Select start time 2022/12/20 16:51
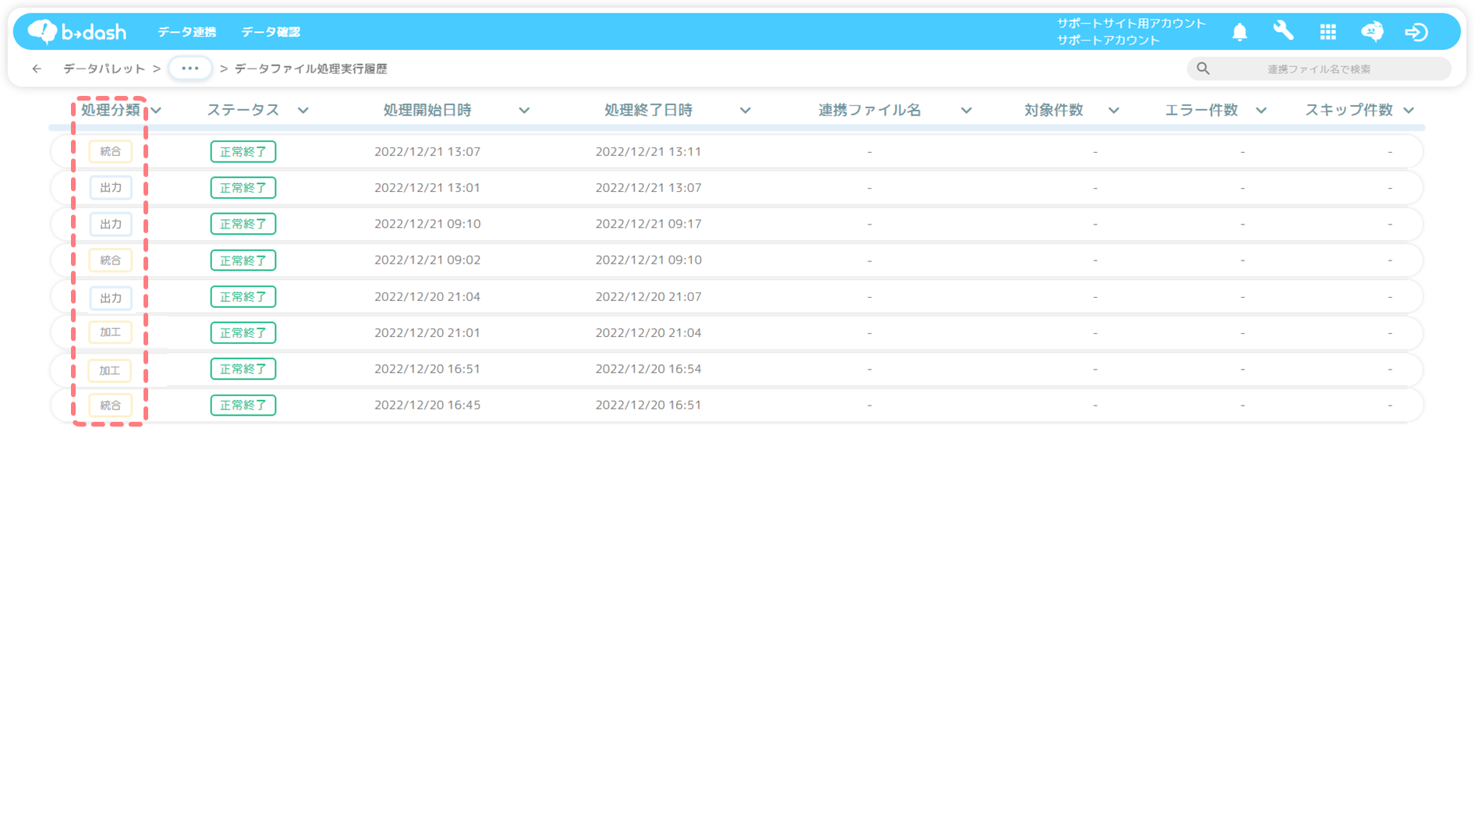Viewport: 1474px width, 829px height. pos(427,369)
